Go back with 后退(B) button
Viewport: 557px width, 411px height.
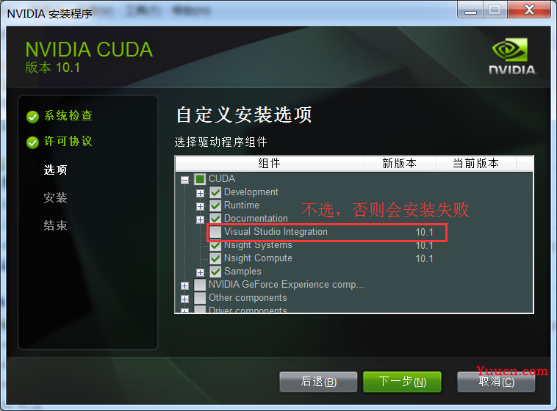(318, 382)
